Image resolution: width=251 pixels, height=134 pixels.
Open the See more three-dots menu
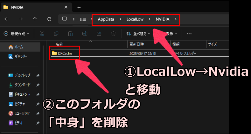[x=189, y=34]
